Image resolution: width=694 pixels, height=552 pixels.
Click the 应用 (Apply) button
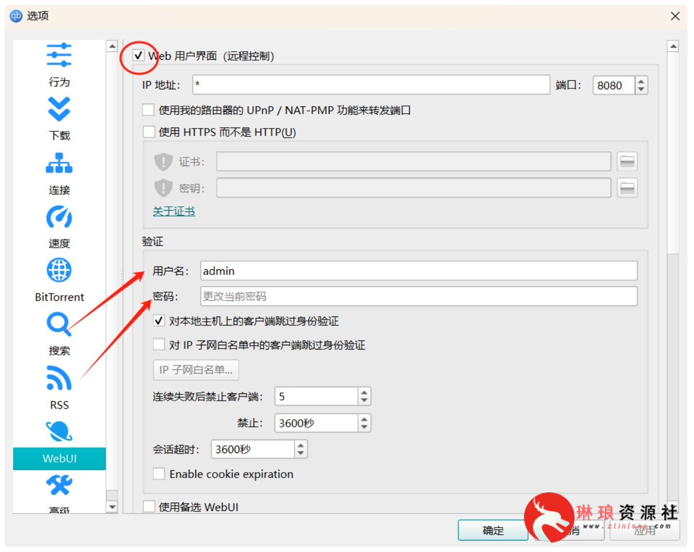[x=645, y=530]
